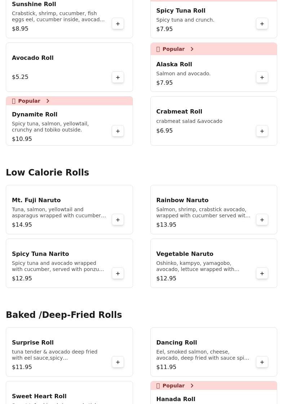
Task: Add Alaska Roll with plus icon
Action: pos(262,77)
